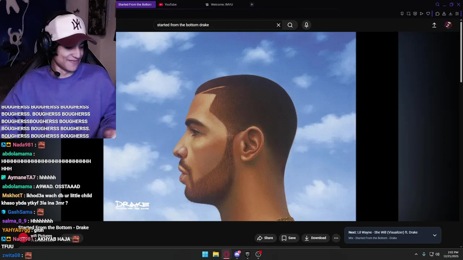Open the browser easy setup sliders
This screenshot has height=260, width=463.
click(457, 14)
